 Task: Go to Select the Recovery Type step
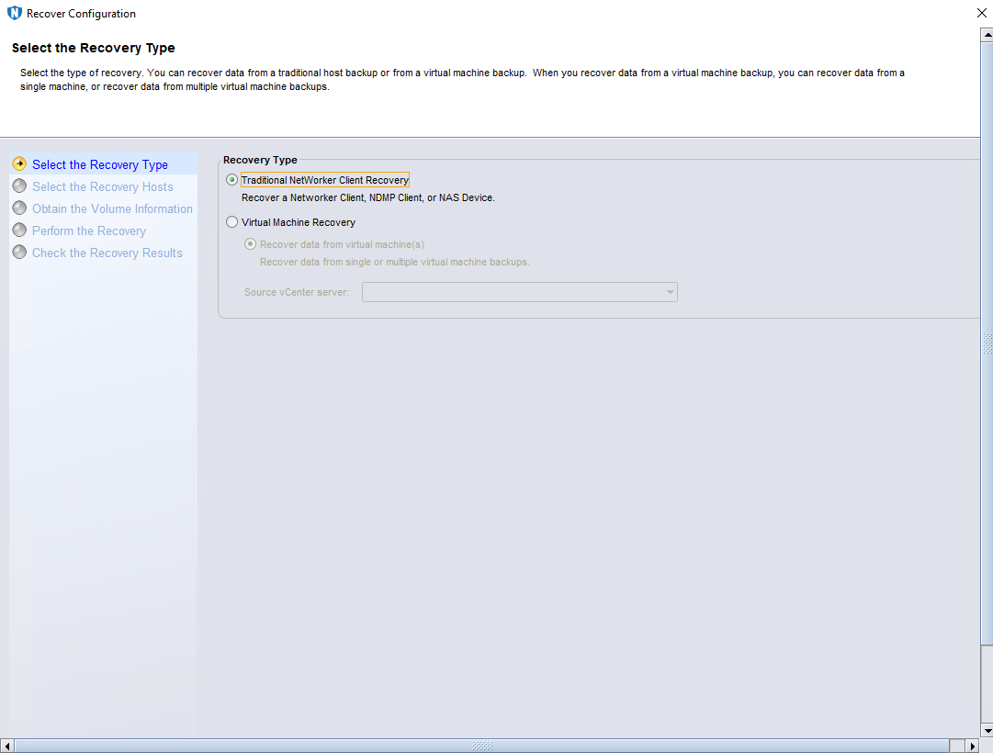pos(100,164)
